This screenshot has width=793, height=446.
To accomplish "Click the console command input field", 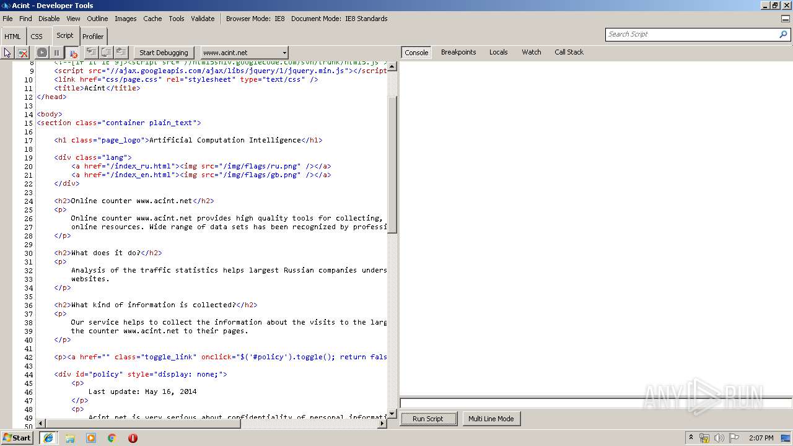I will pyautogui.click(x=596, y=403).
